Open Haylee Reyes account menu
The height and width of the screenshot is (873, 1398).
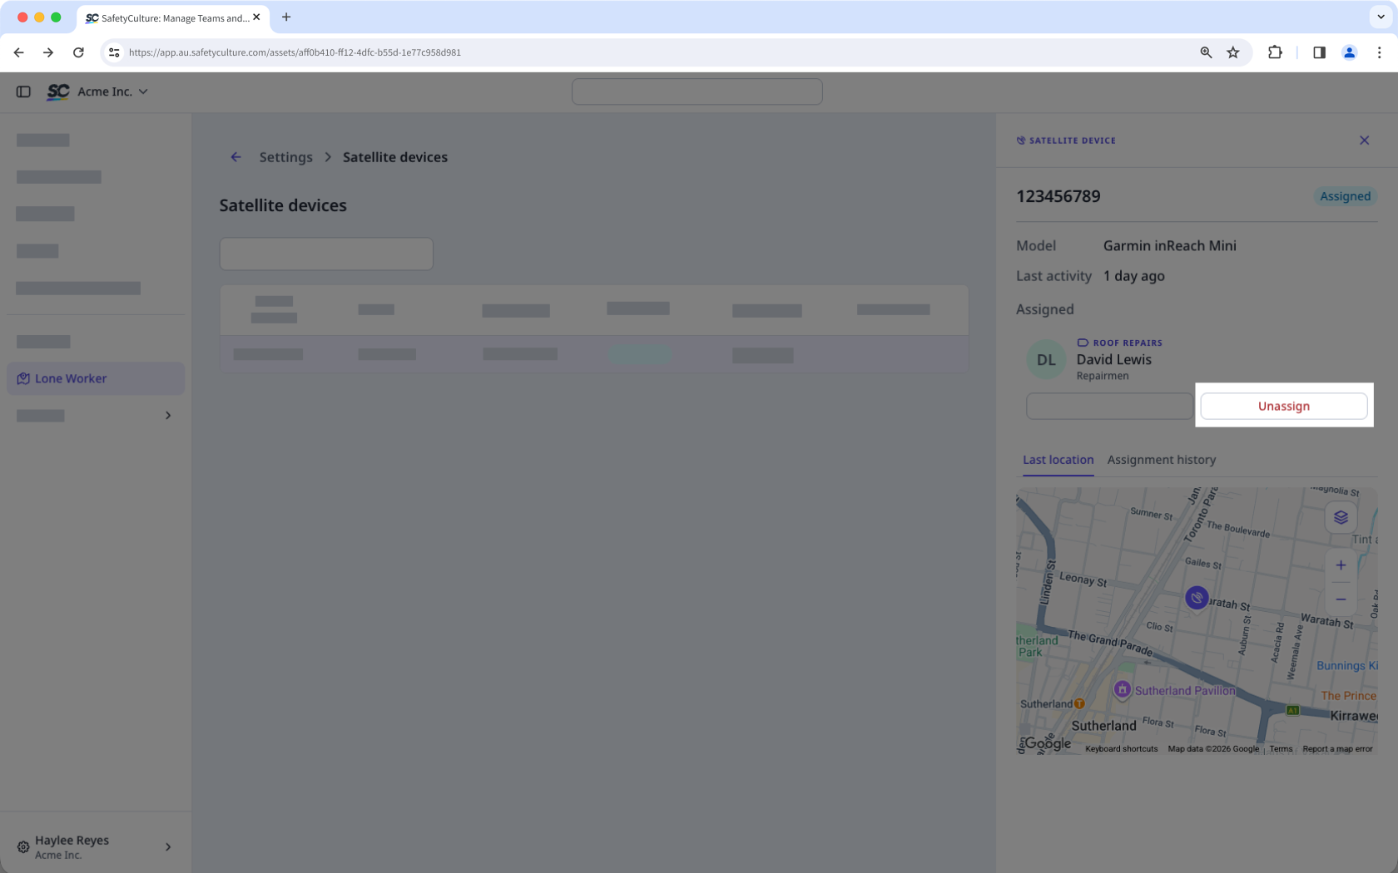pos(96,847)
